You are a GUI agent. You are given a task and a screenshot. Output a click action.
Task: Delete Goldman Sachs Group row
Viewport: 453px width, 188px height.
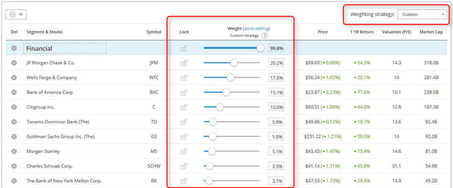click(14, 137)
